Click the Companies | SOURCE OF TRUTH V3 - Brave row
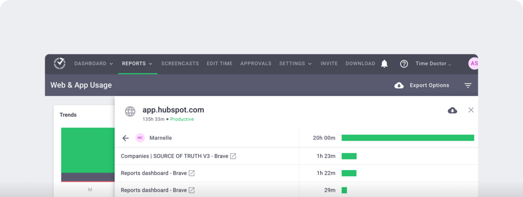Image resolution: width=523 pixels, height=197 pixels. (x=296, y=156)
